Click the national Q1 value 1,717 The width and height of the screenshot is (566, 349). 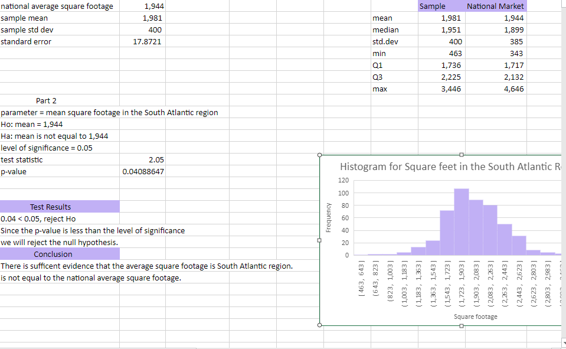(496, 65)
